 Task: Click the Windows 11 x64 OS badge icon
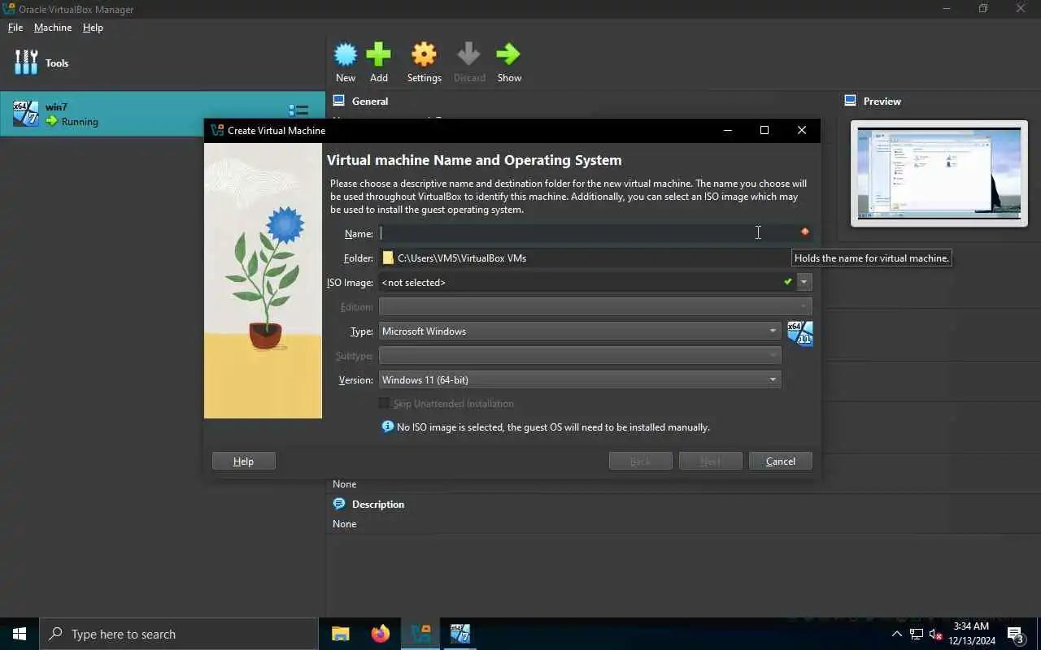(800, 333)
